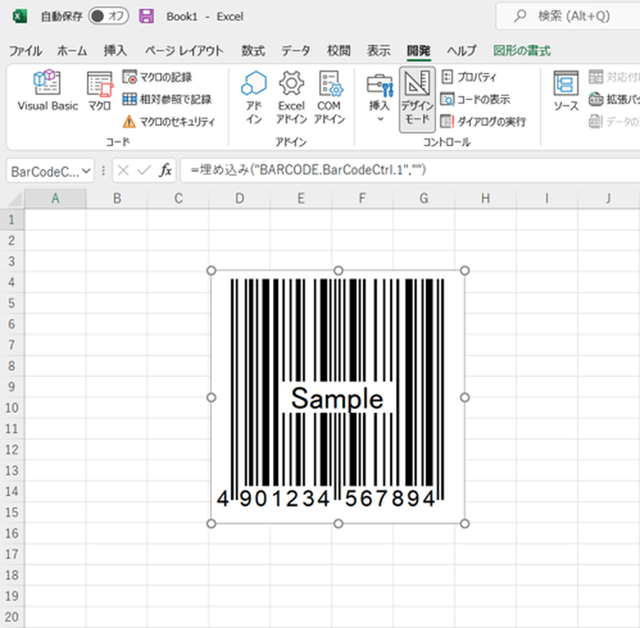640x628 pixels.
Task: Save the workbook with the floppy icon
Action: [x=146, y=16]
